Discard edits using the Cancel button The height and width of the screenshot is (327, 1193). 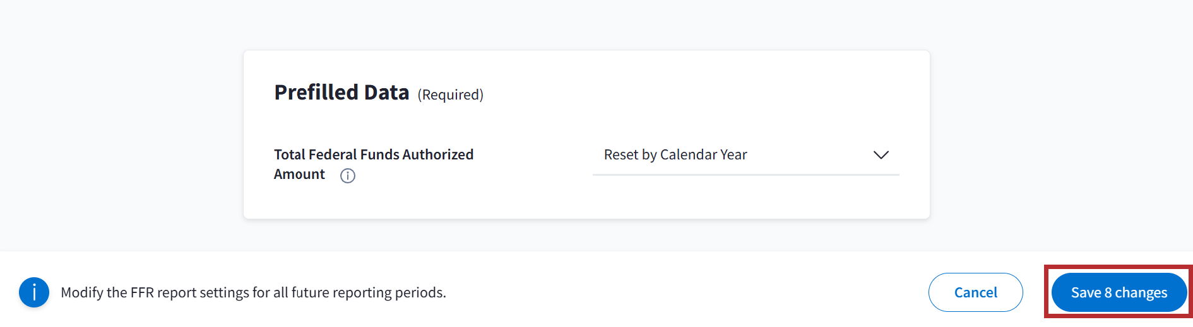click(975, 292)
